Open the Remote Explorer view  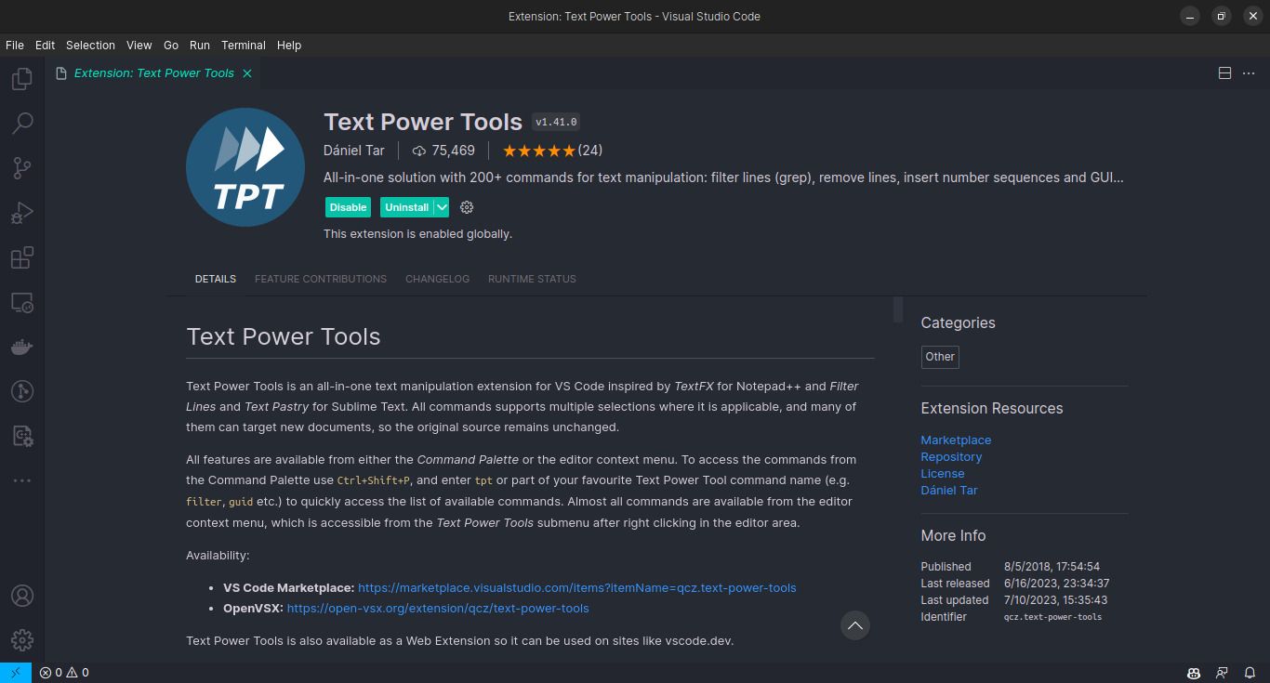coord(21,302)
